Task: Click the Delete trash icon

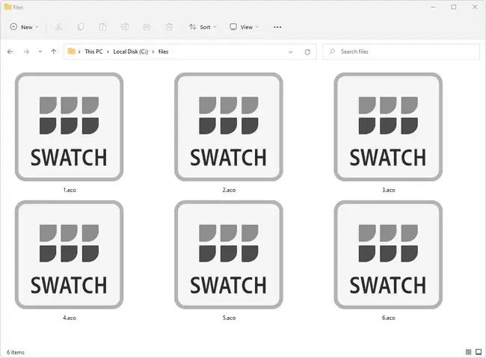Action: click(169, 27)
